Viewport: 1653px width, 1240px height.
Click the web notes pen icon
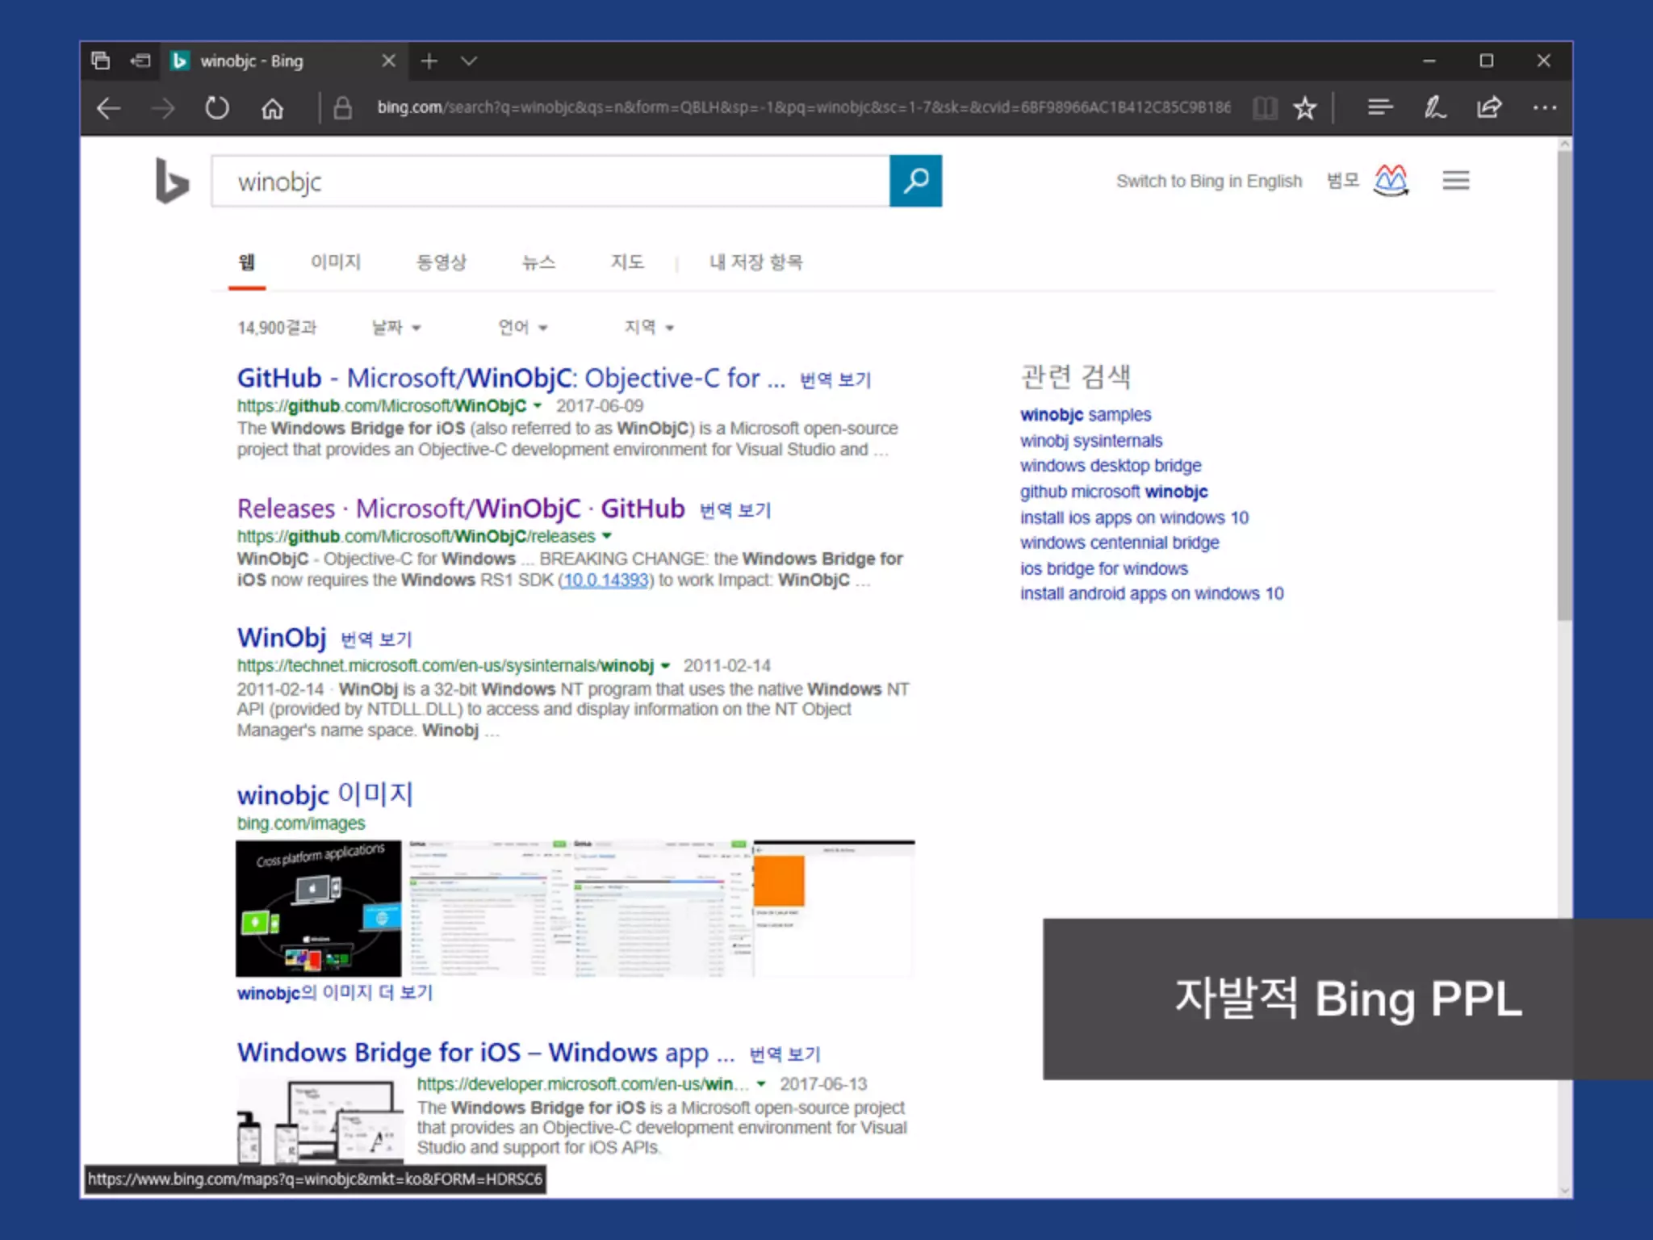tap(1434, 107)
